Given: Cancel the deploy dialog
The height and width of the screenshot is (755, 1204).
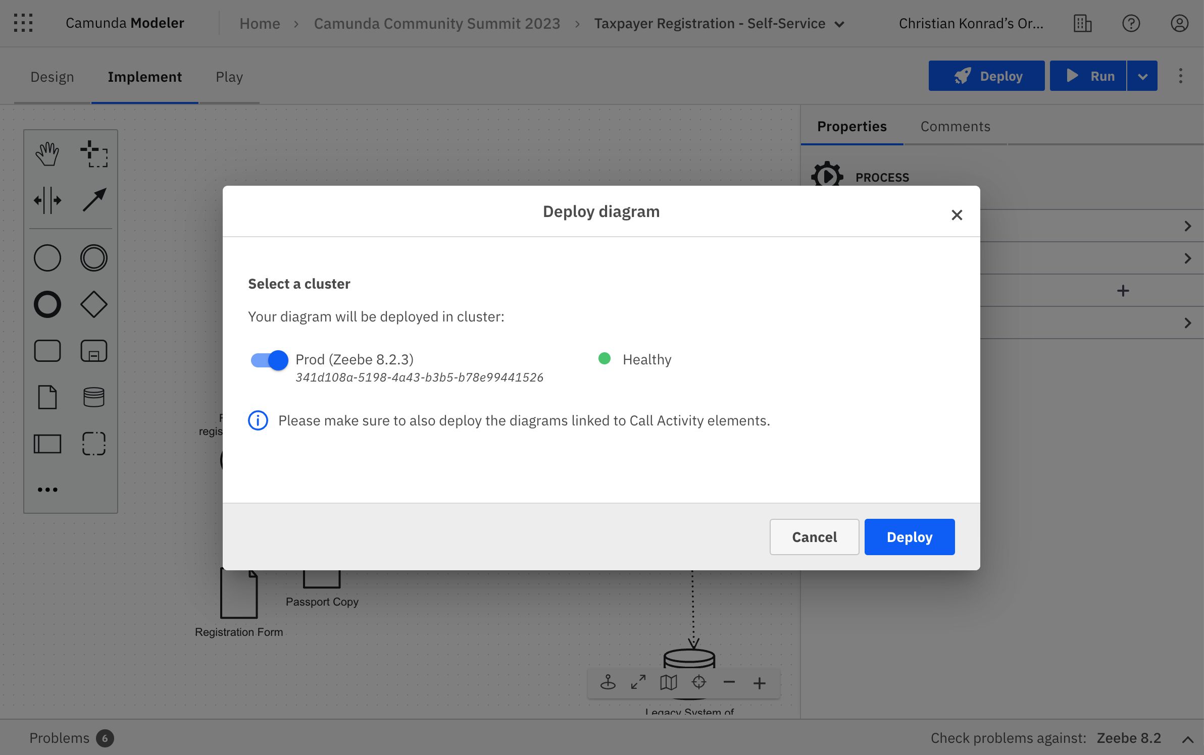Looking at the screenshot, I should [x=814, y=536].
